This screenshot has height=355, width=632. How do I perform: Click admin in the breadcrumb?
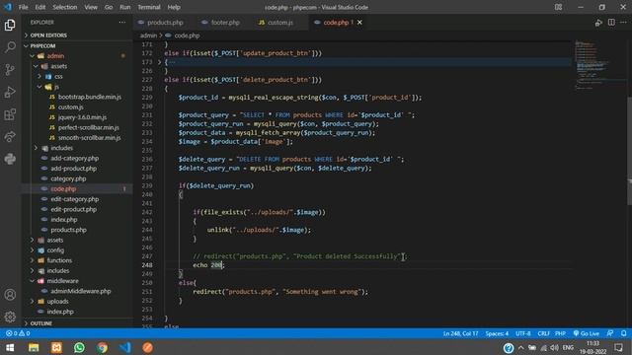click(x=148, y=35)
